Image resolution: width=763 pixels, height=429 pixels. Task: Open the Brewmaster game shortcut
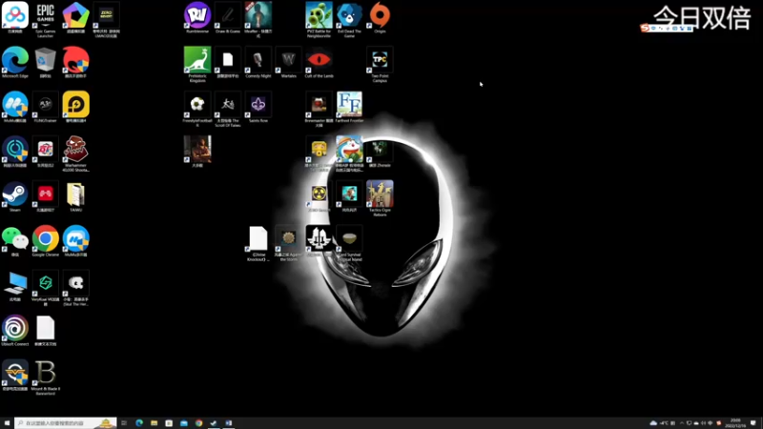[319, 109]
